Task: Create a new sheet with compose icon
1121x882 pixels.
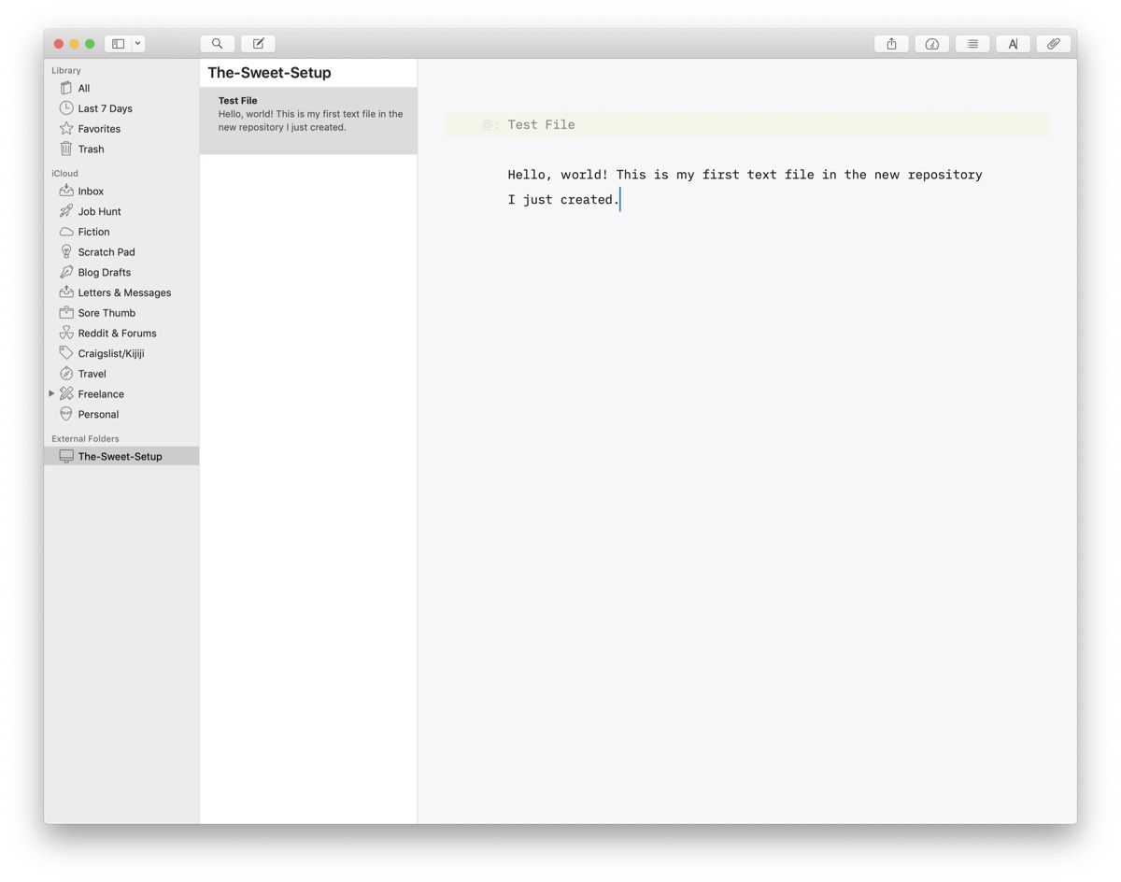Action: 258,44
